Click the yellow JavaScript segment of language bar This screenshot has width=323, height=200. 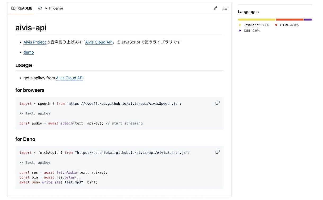coord(257,20)
